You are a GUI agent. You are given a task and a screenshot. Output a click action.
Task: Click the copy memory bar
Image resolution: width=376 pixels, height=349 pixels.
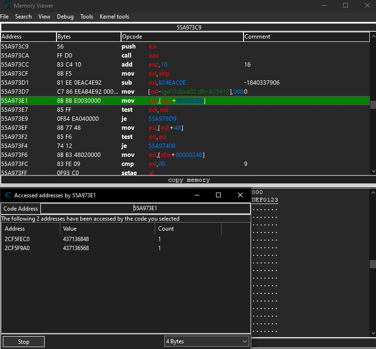(x=189, y=180)
